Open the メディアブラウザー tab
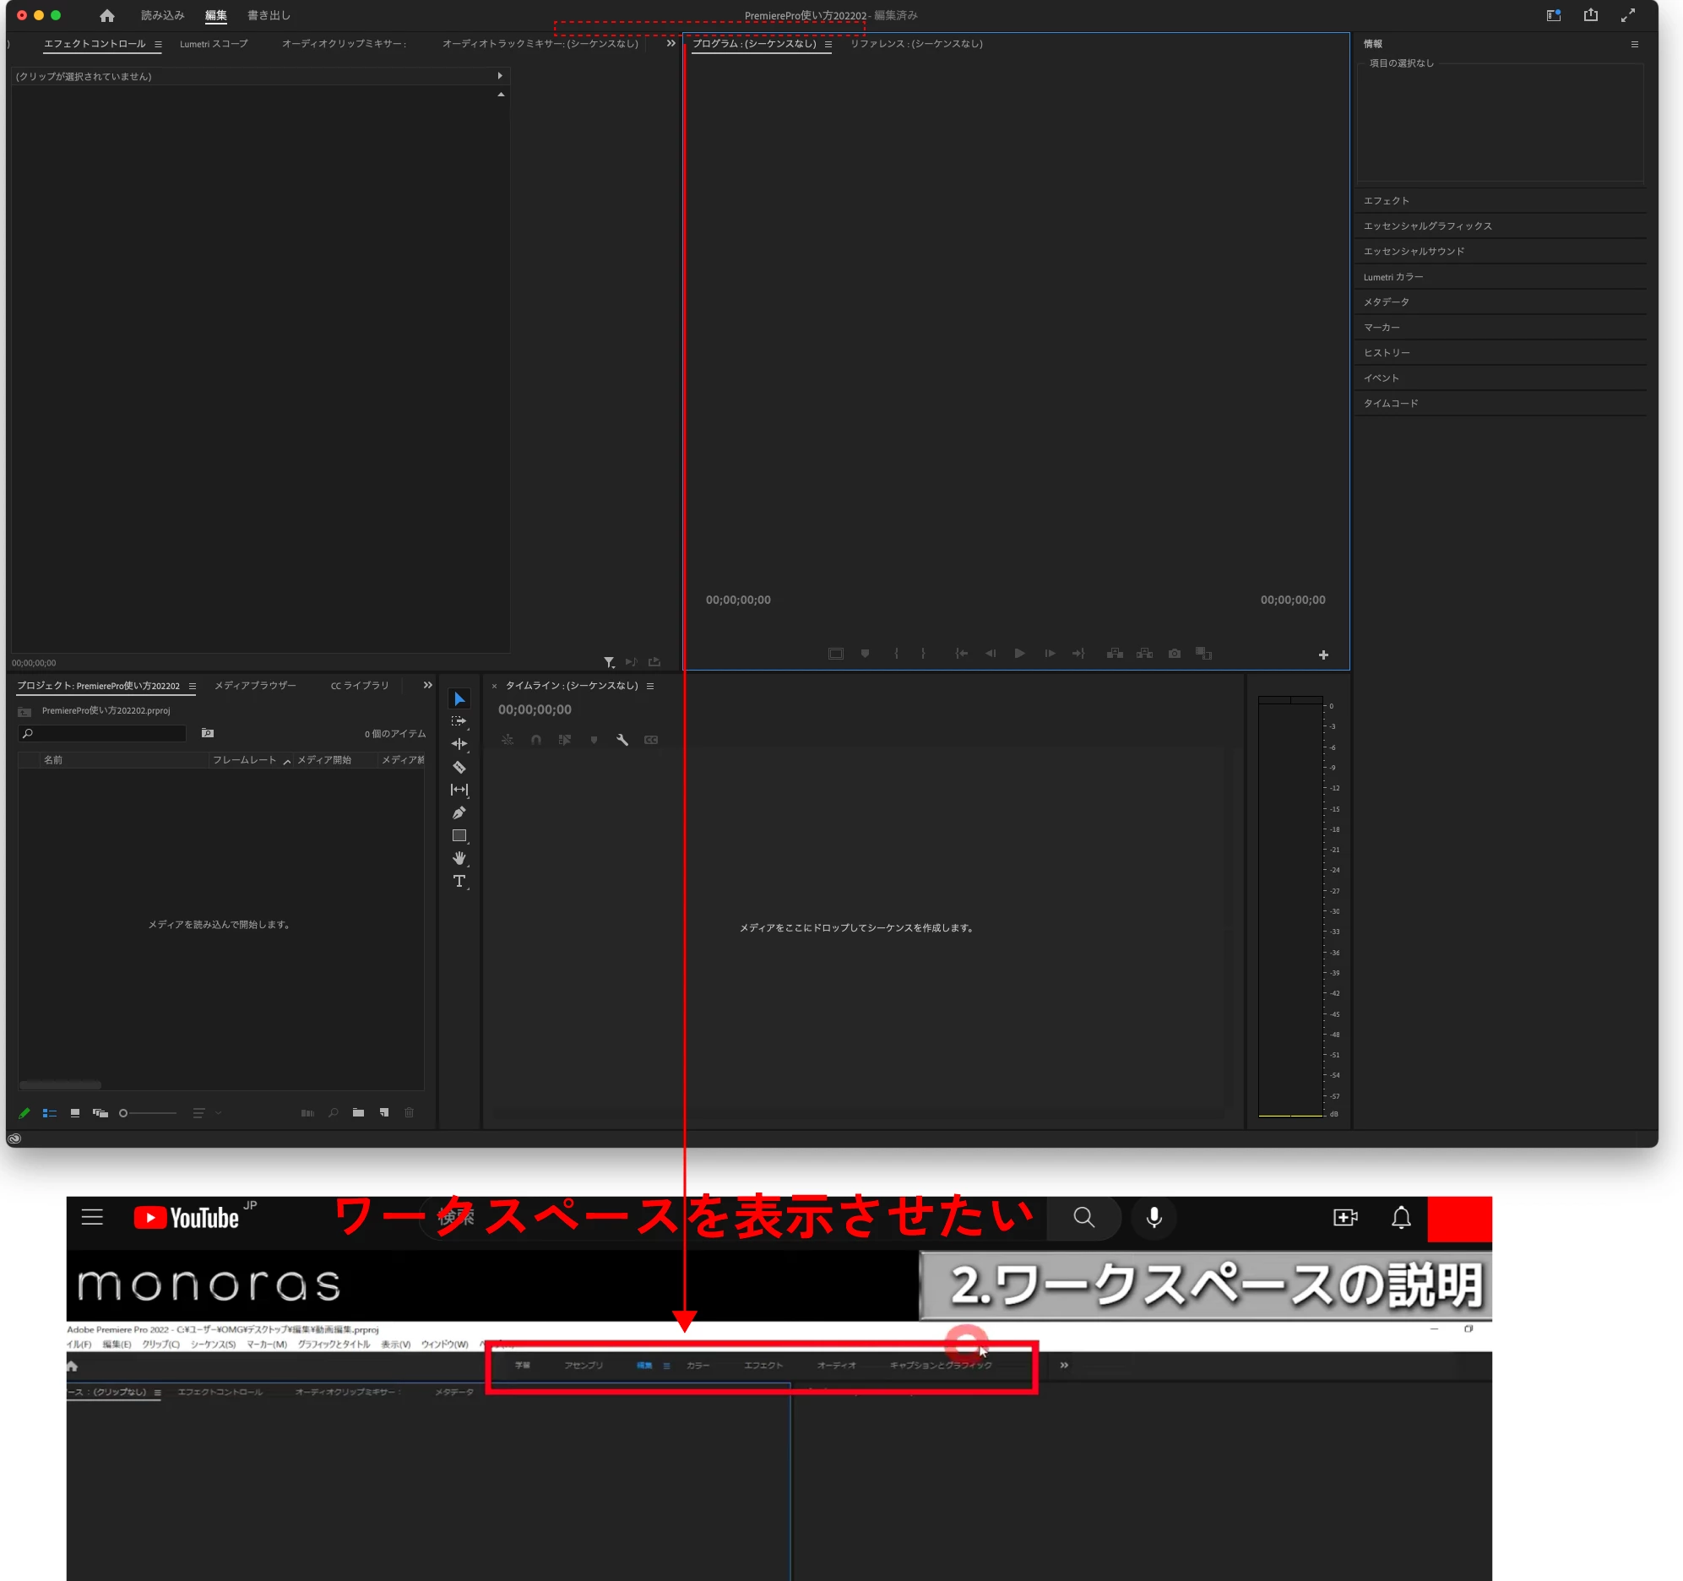Image resolution: width=1683 pixels, height=1581 pixels. [x=255, y=686]
